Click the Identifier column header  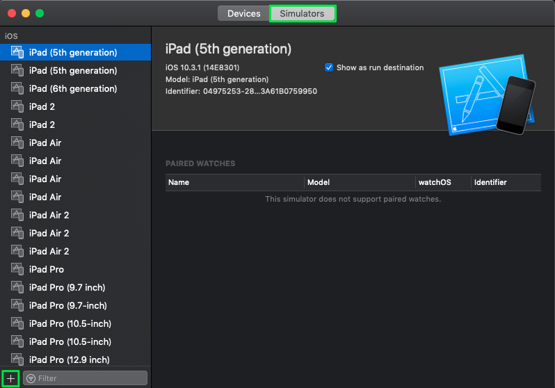[506, 182]
